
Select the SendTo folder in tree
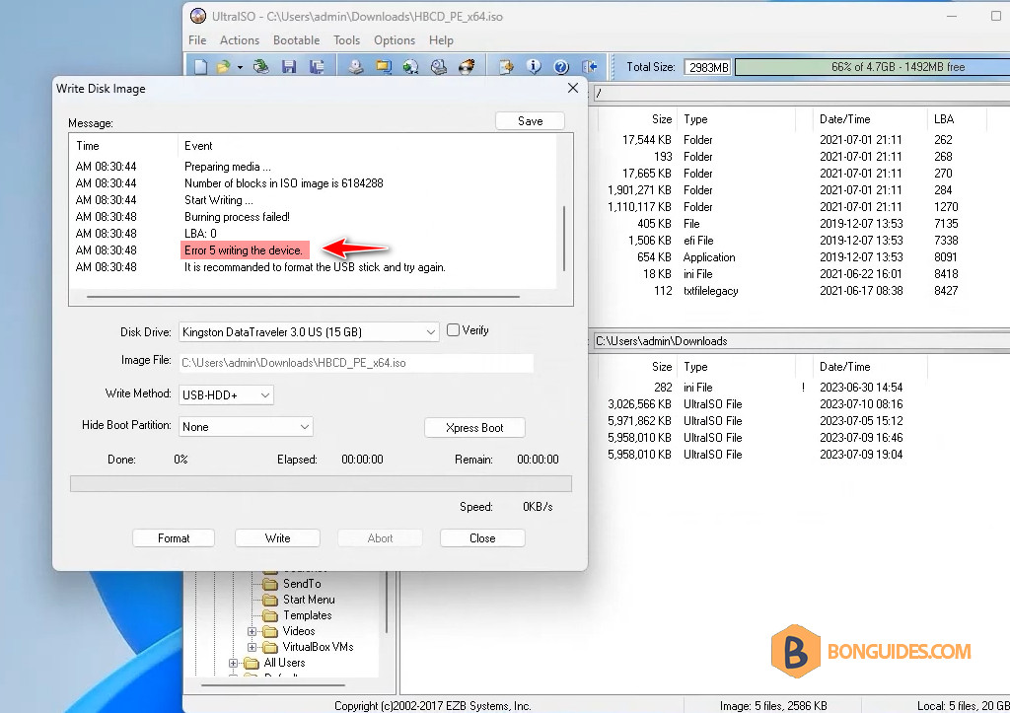pos(302,584)
